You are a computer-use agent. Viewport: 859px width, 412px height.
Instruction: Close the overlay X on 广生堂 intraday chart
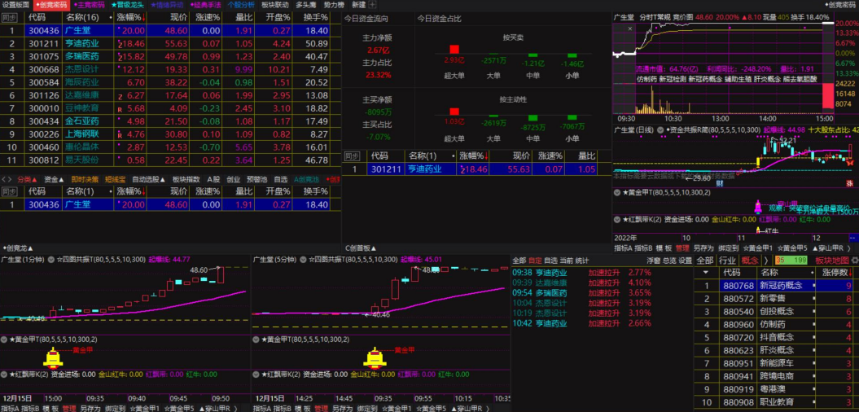point(629,28)
